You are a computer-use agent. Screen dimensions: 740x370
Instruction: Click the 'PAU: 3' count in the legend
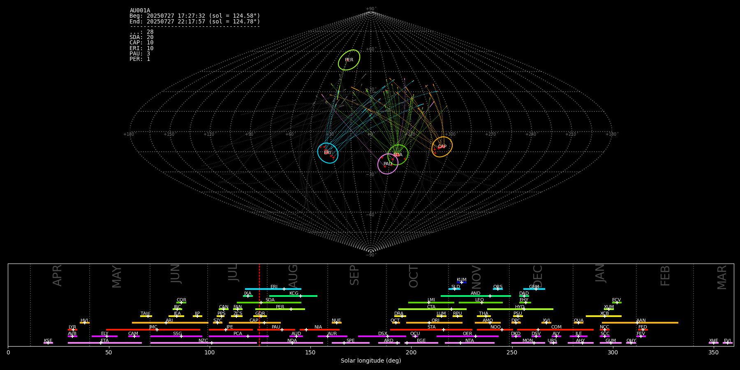point(140,54)
